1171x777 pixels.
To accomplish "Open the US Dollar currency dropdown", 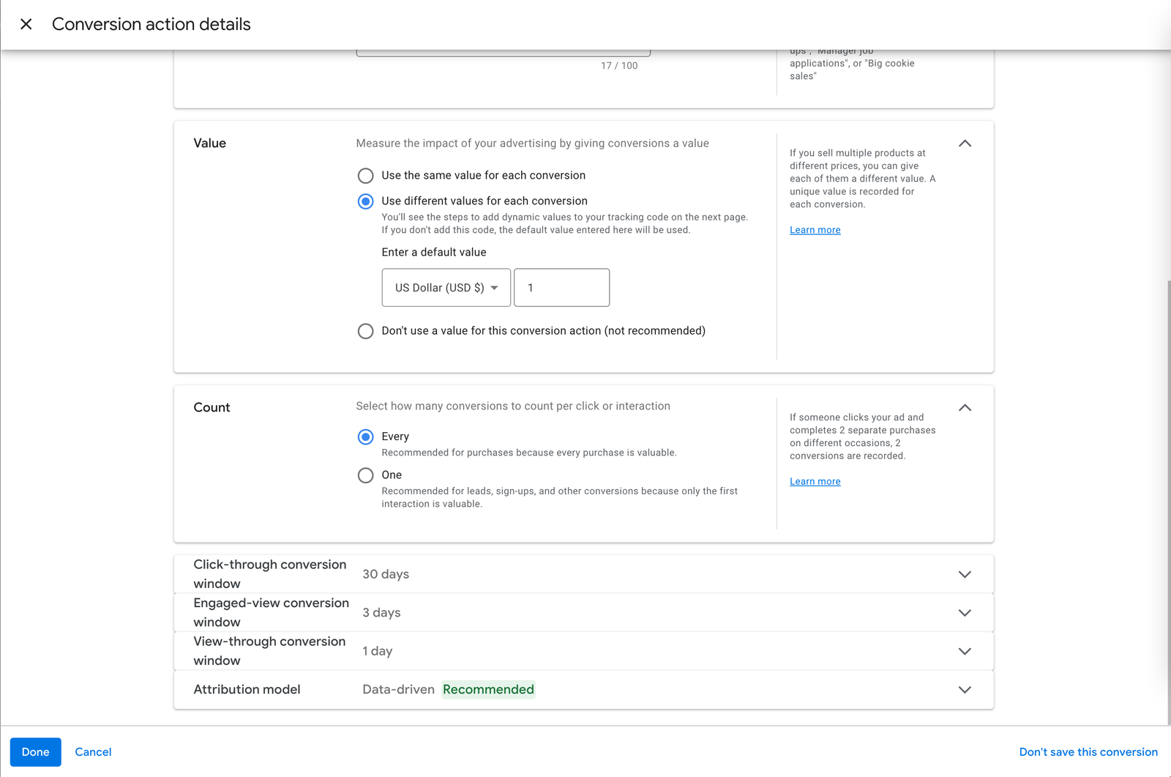I will click(446, 288).
